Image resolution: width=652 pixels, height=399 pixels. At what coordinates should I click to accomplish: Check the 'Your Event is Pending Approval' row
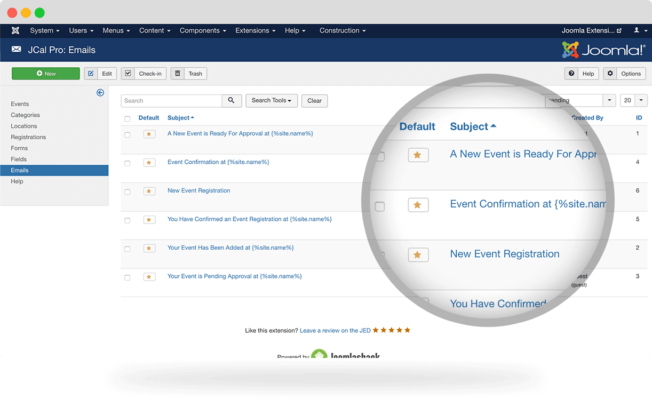pos(128,277)
